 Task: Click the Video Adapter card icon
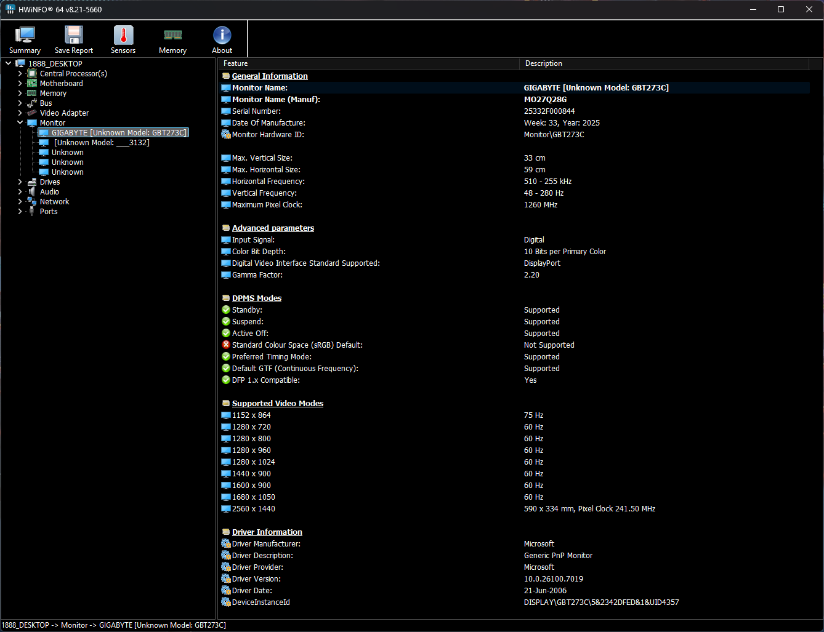pyautogui.click(x=32, y=113)
